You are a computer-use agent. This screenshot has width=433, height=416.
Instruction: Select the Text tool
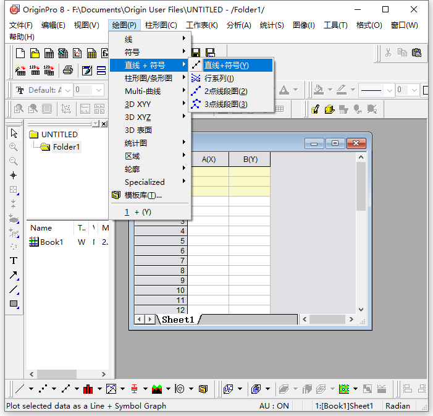pos(13,260)
